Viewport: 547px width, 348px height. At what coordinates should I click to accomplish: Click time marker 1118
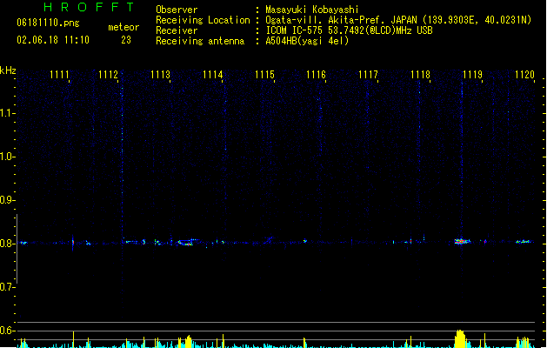[420, 75]
